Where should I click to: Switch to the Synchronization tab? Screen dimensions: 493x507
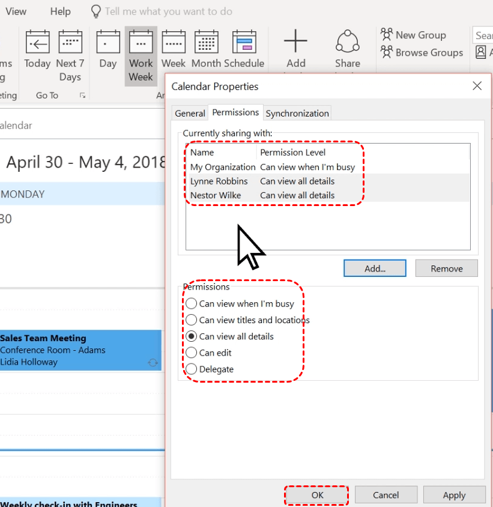297,113
